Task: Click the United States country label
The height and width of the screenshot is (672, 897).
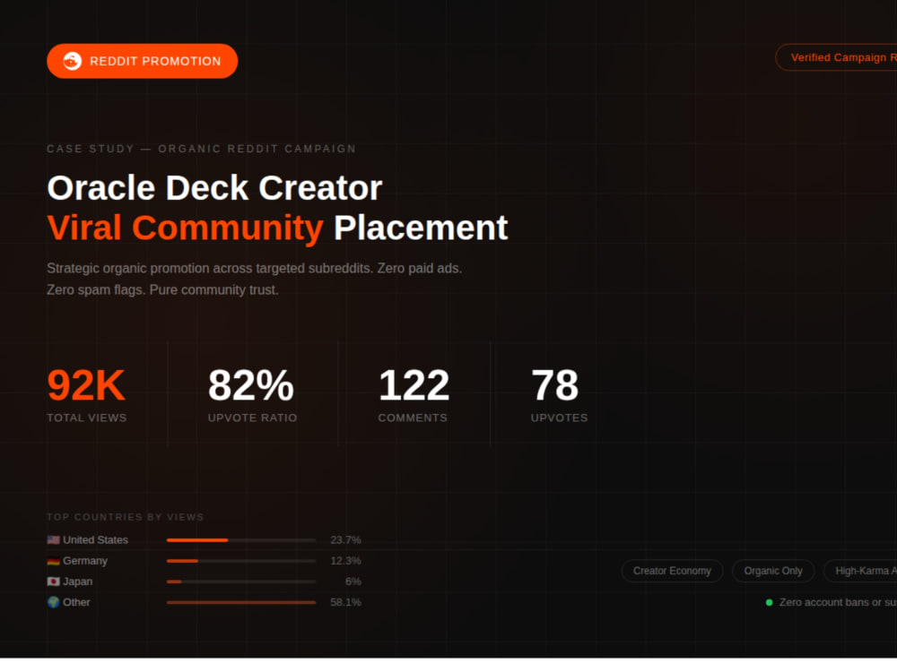Action: pyautogui.click(x=96, y=540)
